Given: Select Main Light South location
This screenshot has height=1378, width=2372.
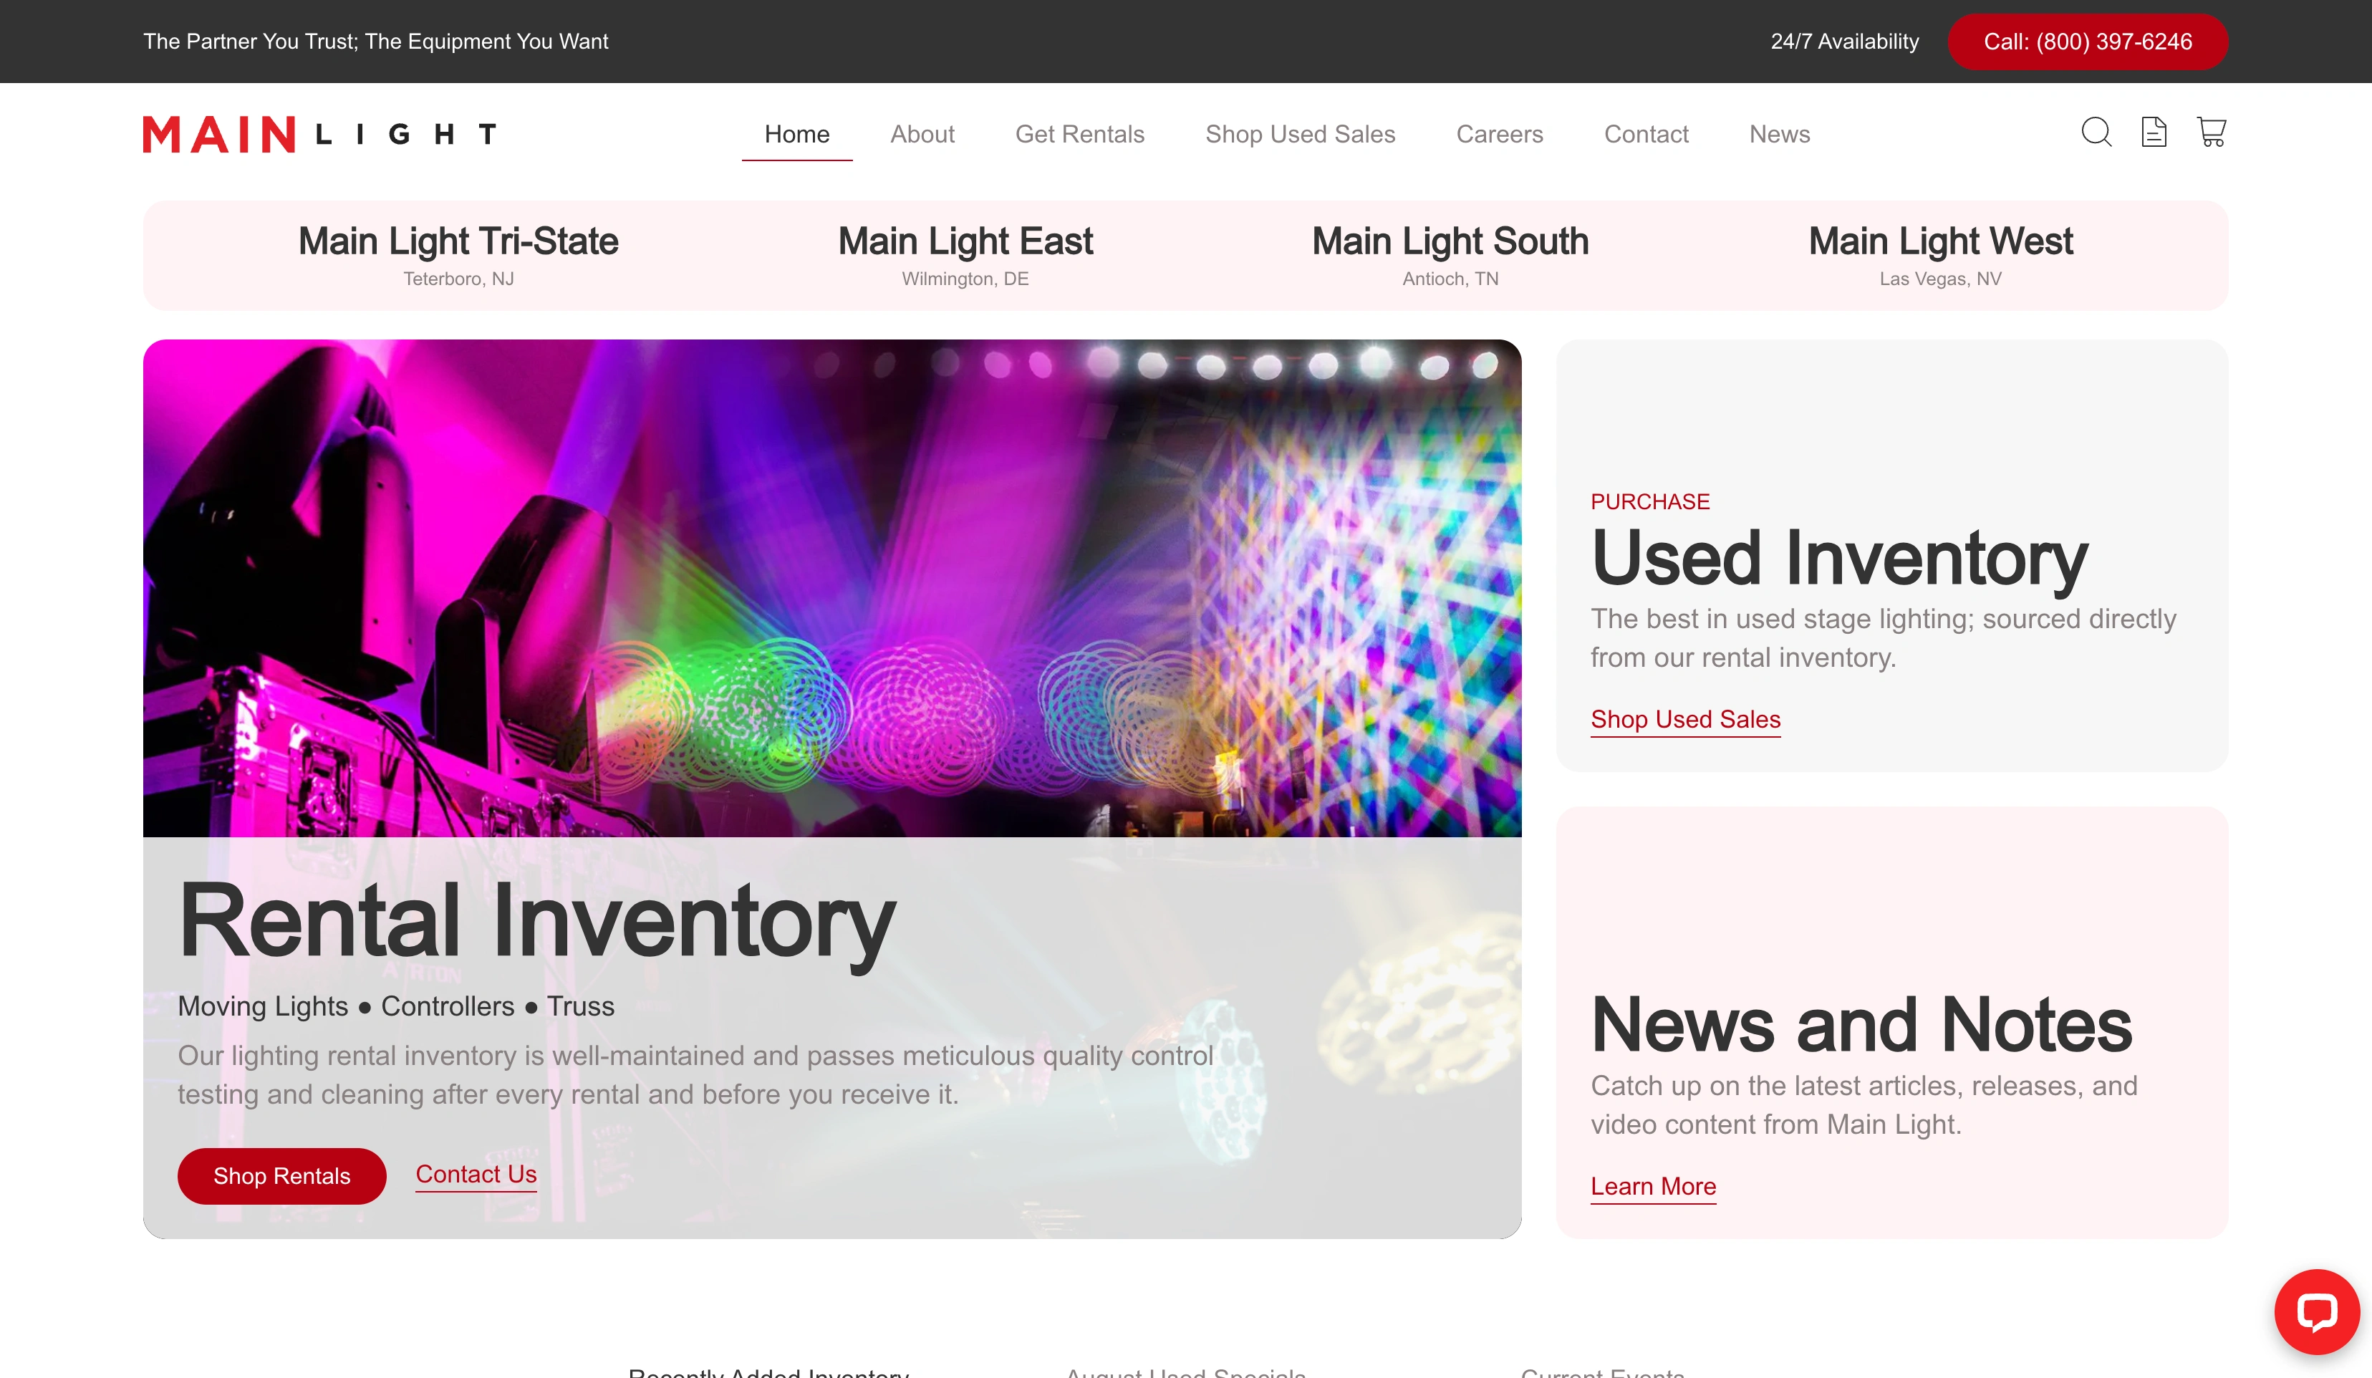Looking at the screenshot, I should [1450, 255].
